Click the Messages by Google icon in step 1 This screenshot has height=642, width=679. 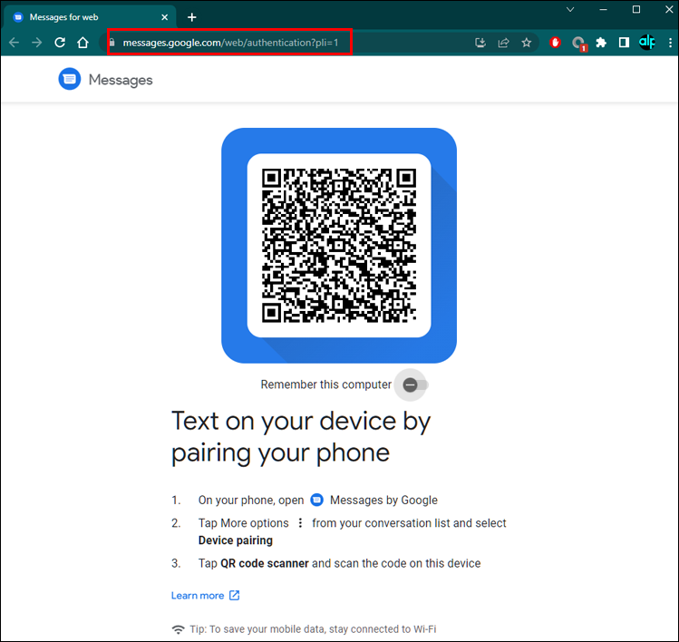coord(317,500)
